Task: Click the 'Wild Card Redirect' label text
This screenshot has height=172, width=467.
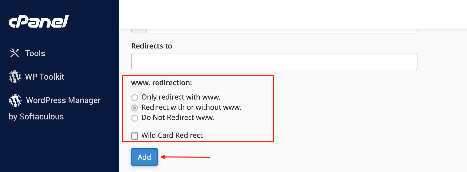Action: 172,135
